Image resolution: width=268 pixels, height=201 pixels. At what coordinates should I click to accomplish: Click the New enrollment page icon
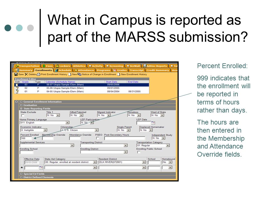70,74
